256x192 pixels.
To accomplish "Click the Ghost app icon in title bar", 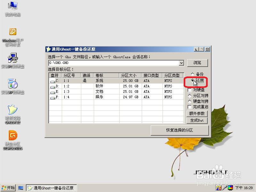I will click(48, 49).
